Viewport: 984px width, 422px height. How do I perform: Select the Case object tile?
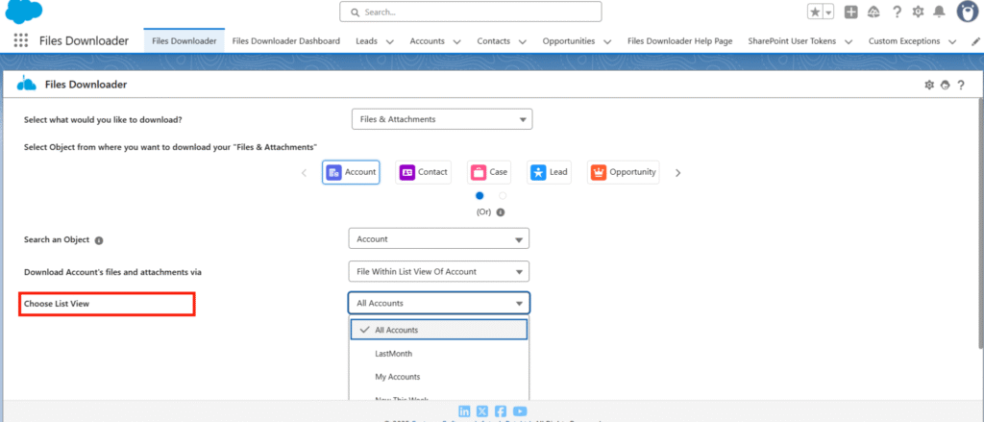pos(489,172)
